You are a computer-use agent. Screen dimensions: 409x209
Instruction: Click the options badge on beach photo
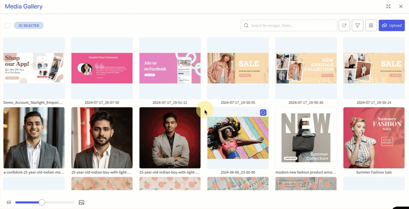[x=263, y=112]
